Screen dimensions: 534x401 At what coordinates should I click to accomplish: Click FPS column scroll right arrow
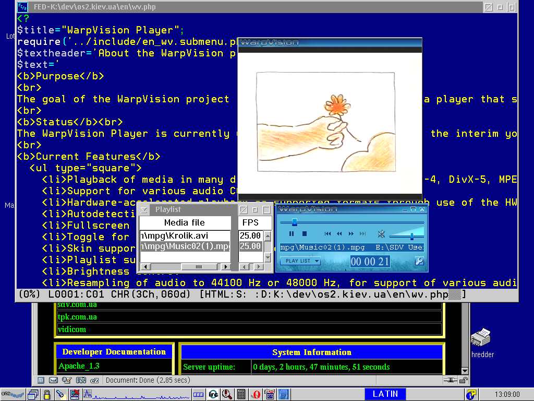259,267
